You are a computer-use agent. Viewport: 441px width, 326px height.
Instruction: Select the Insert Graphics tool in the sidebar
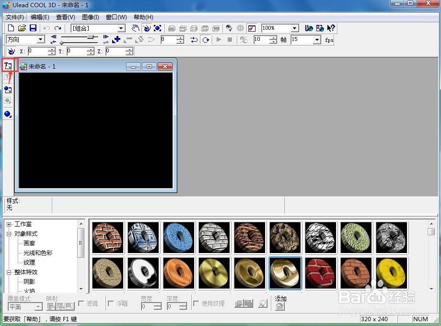click(8, 90)
